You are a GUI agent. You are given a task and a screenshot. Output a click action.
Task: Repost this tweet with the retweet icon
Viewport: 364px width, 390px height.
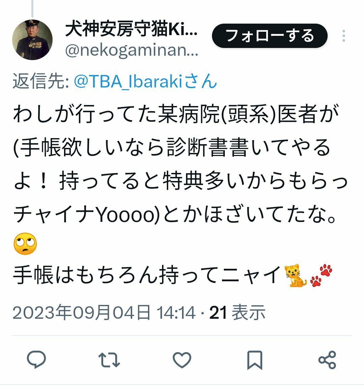point(109,360)
